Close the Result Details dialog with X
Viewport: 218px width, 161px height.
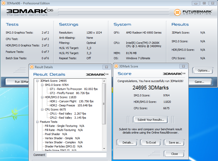(x=106, y=67)
